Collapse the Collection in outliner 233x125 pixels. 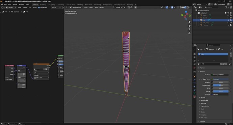(x=197, y=13)
